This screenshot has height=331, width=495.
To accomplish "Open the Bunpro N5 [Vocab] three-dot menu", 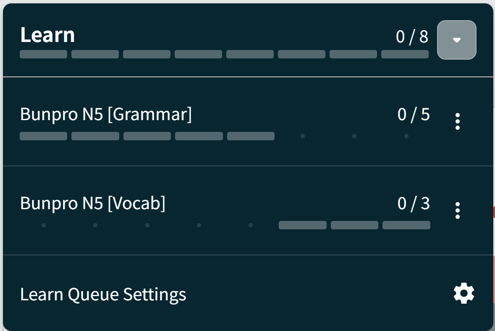I will pyautogui.click(x=457, y=210).
